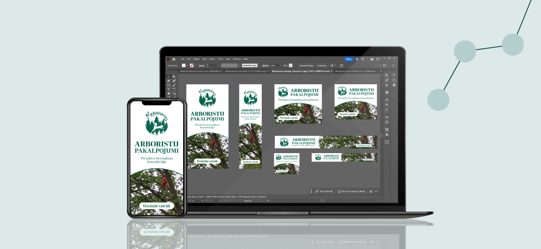Click the blue Share button
The image size is (541, 249).
tap(348, 59)
